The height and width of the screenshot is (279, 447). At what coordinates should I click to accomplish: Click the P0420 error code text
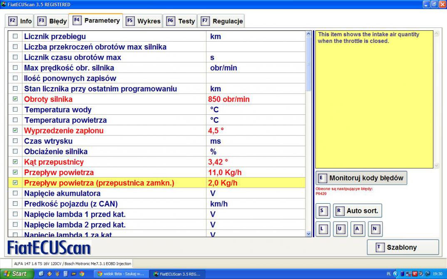[x=321, y=194]
